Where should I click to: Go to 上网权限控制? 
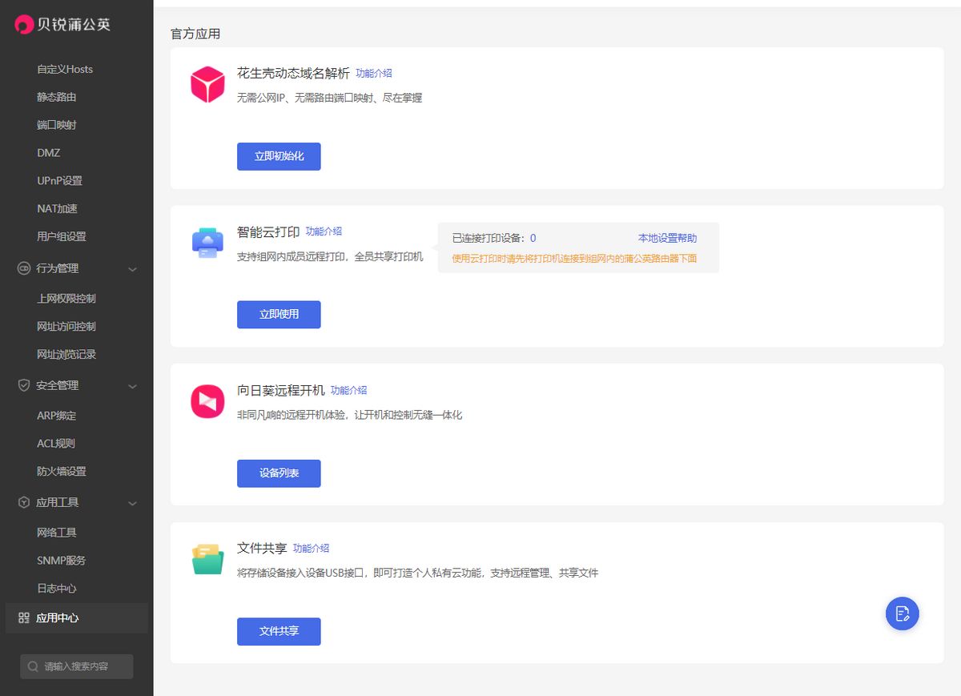[x=66, y=298]
